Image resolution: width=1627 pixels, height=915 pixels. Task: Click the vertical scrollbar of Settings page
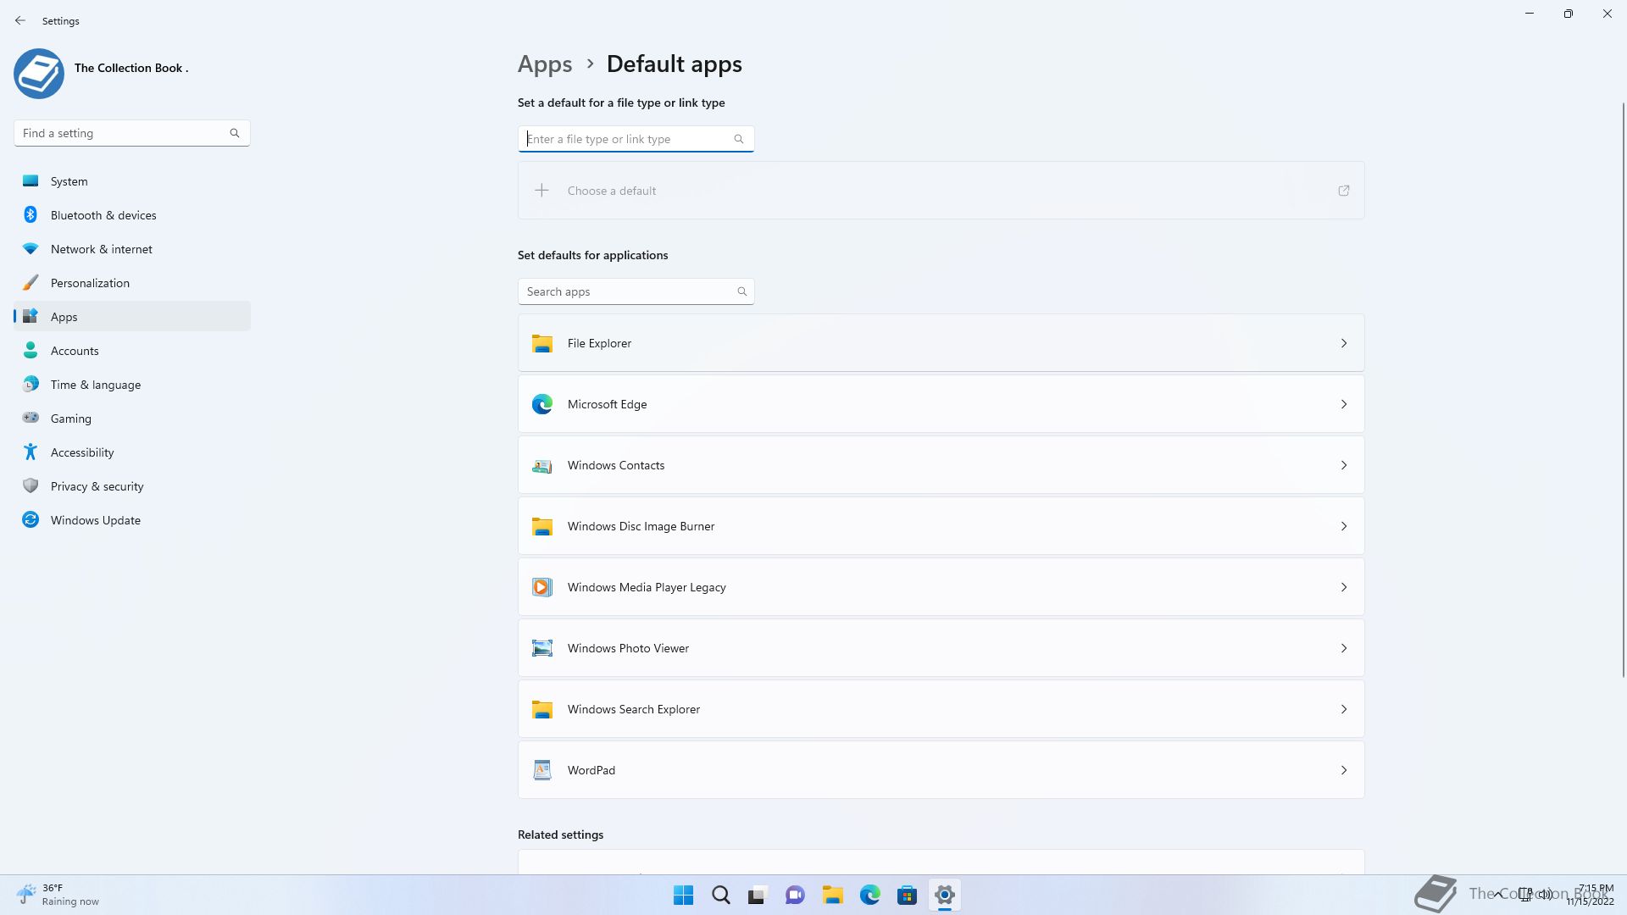pos(1624,390)
